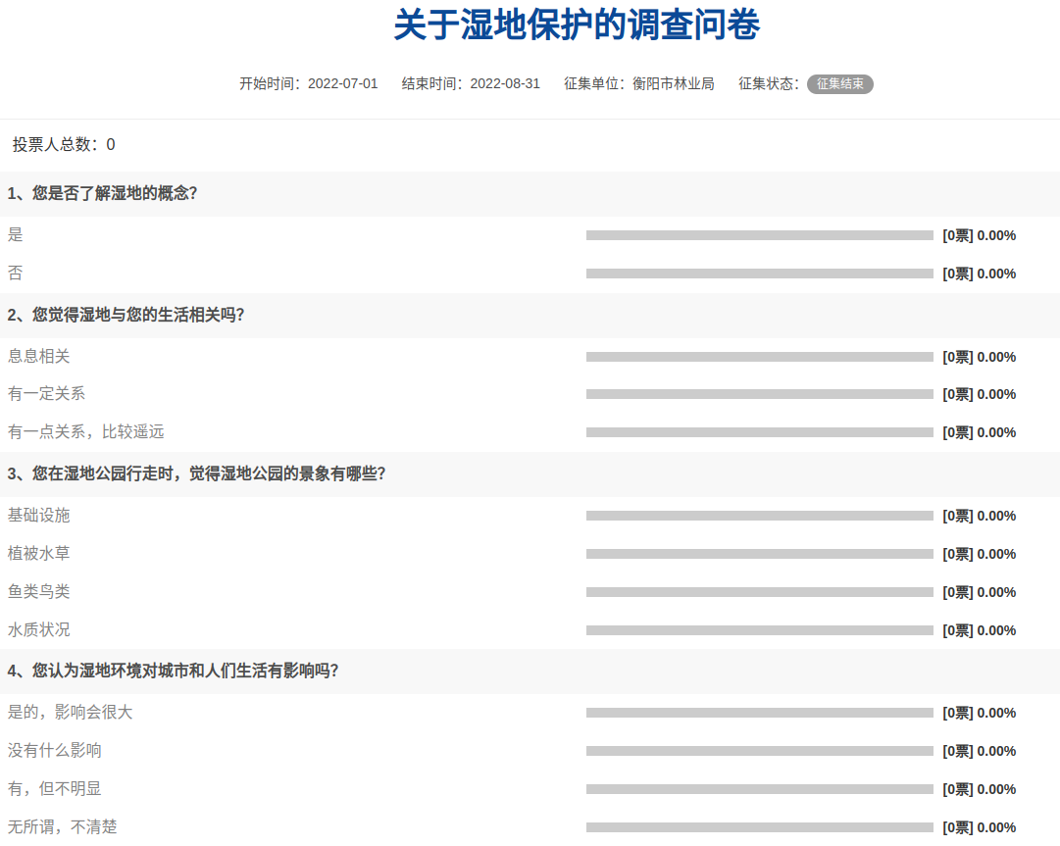Image resolution: width=1060 pixels, height=846 pixels.
Task: Click the start date 2022-07-01
Action: point(343,83)
